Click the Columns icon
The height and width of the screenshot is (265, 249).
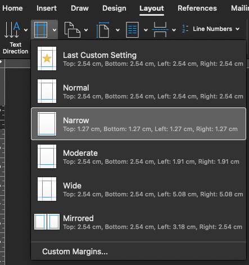pos(132,30)
